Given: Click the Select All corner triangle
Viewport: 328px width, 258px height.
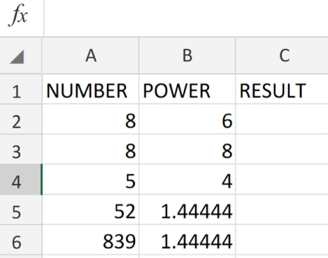Looking at the screenshot, I should 17,56.
